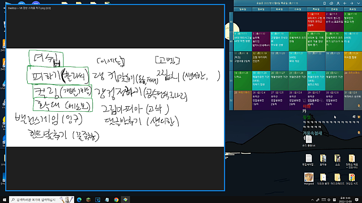Screen dimensions: 362x203
Task: Select day 5 purple cell in calendar
Action: pos(261,41)
